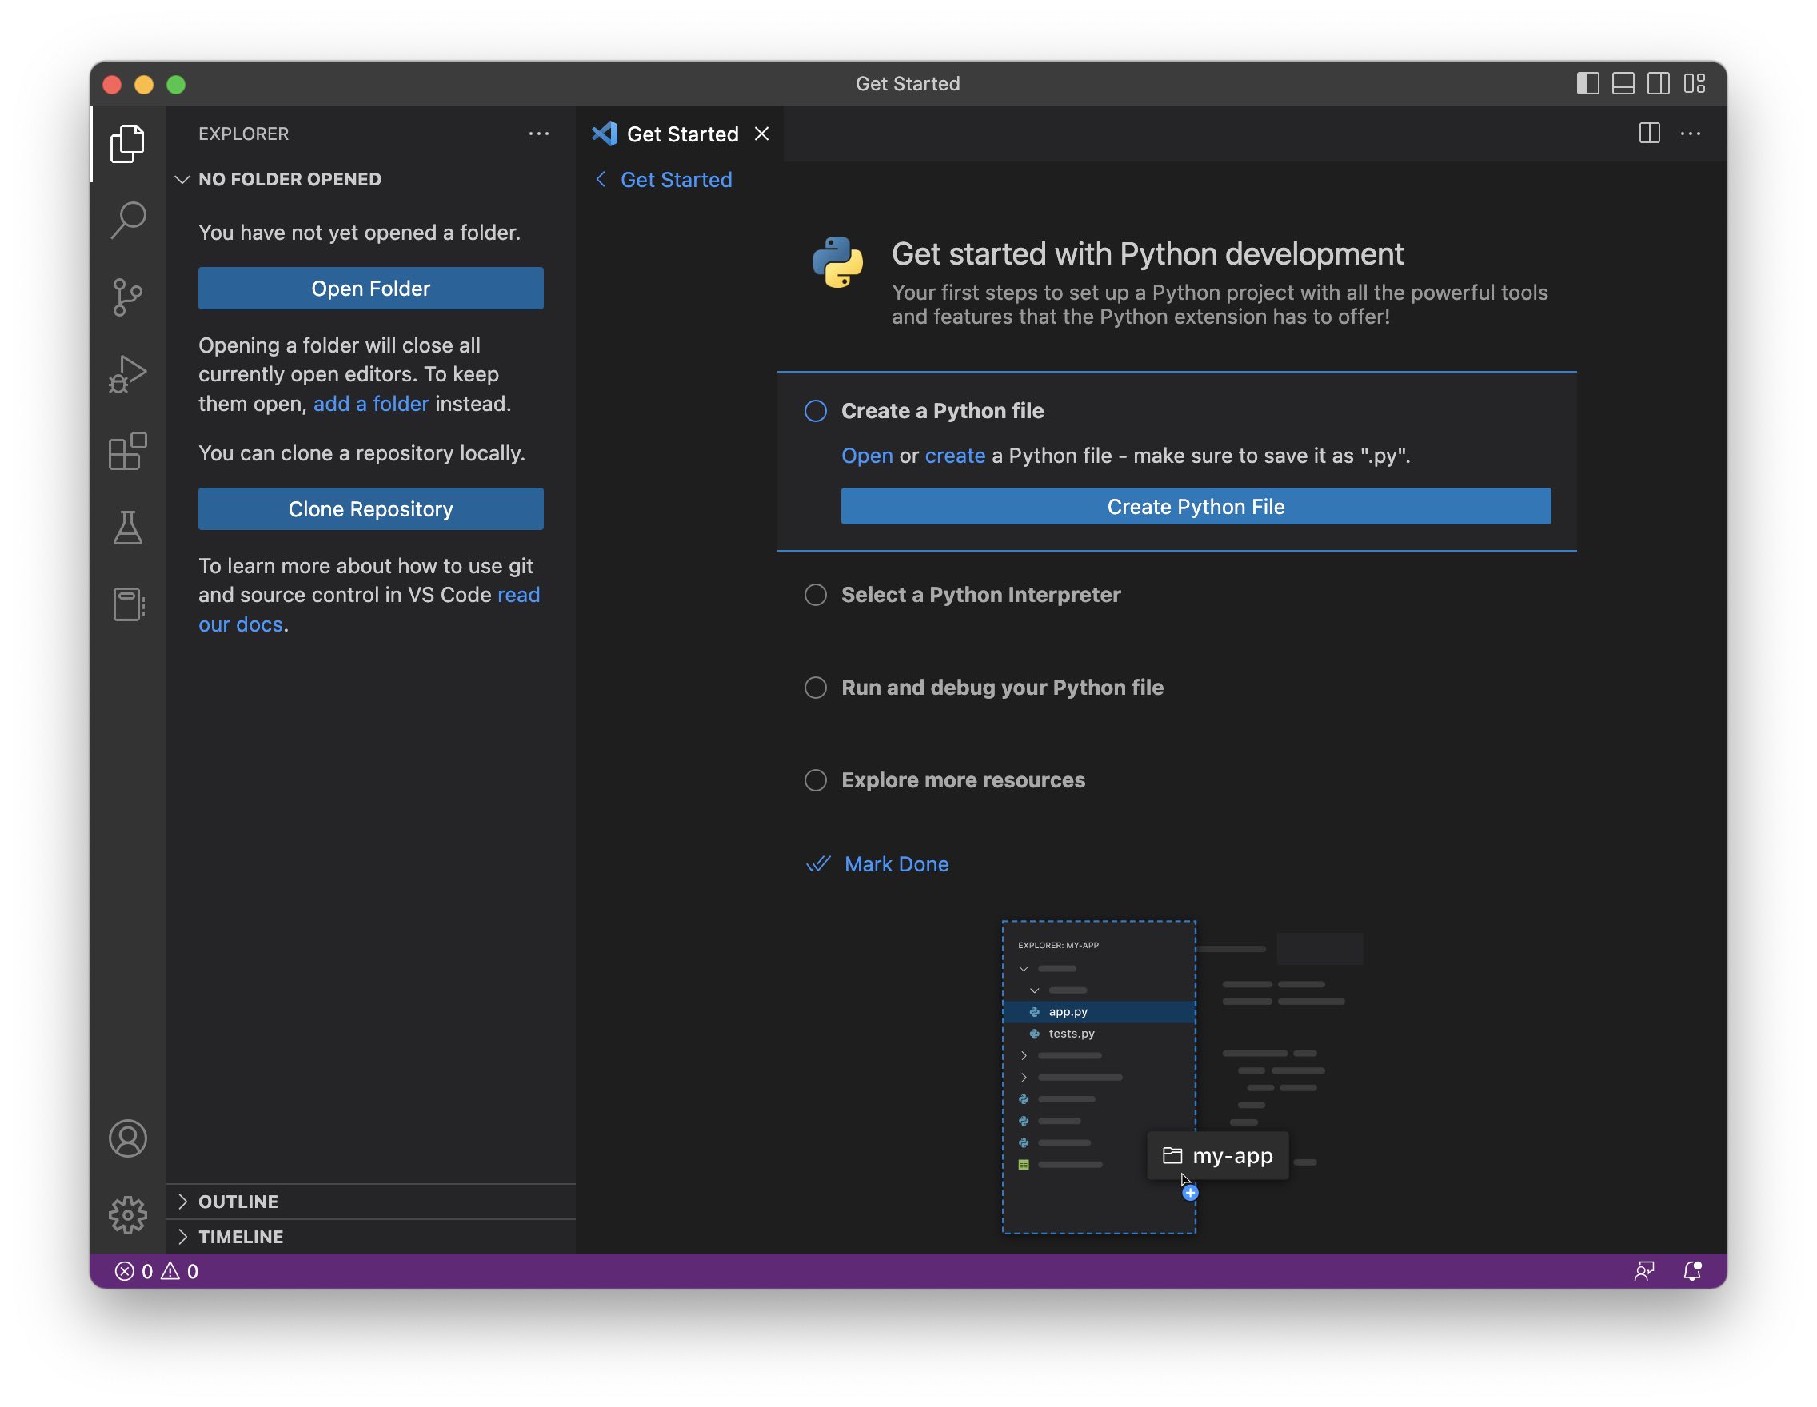1817x1407 pixels.
Task: Open the Notebook view icon
Action: click(127, 604)
